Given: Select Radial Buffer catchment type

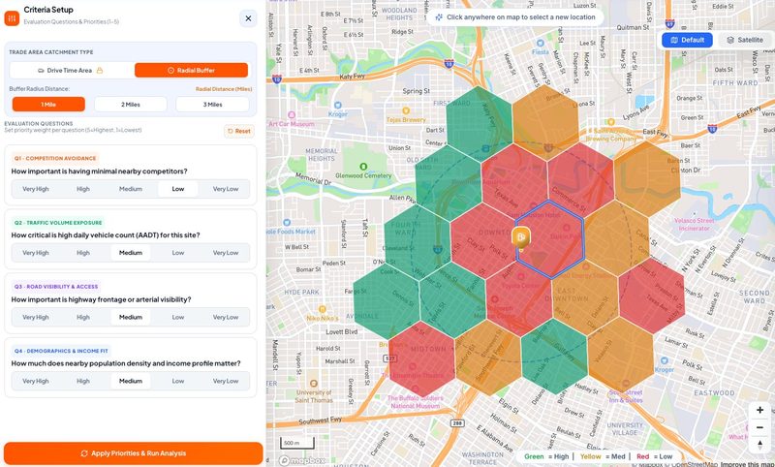Looking at the screenshot, I should [x=191, y=70].
